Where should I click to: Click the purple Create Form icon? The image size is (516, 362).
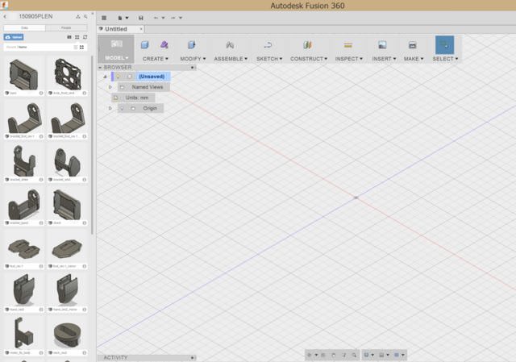click(x=164, y=45)
